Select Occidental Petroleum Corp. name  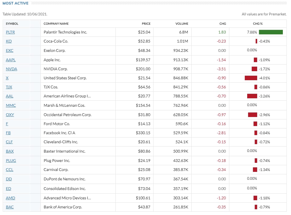click(x=68, y=115)
